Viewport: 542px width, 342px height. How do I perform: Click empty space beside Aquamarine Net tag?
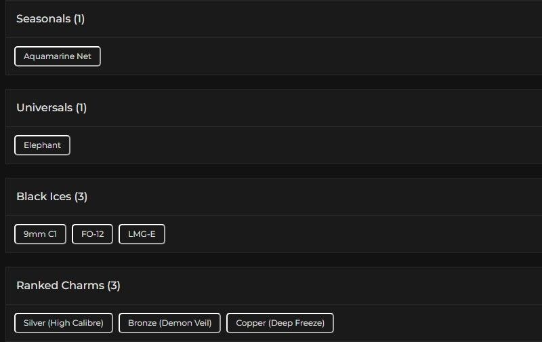305,56
